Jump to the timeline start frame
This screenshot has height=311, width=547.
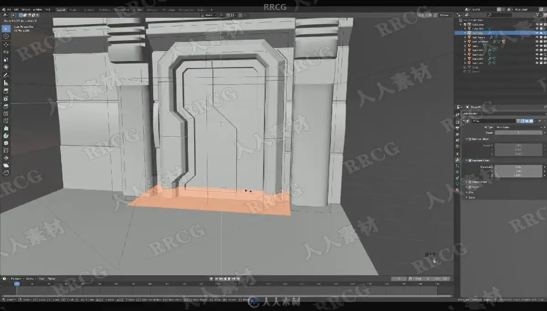pos(217,278)
